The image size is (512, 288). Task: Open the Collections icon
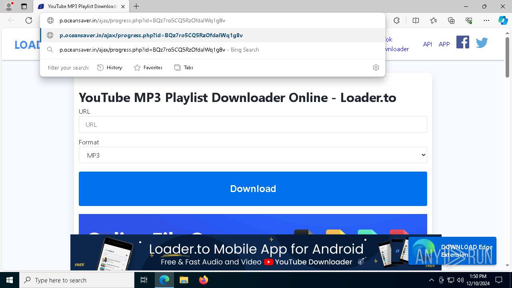click(x=451, y=20)
